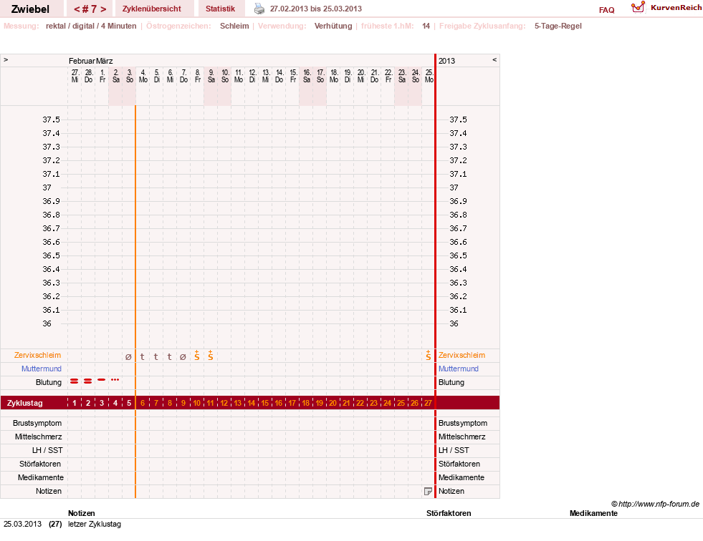Open the Statistik tab
The width and height of the screenshot is (703, 541).
click(220, 9)
